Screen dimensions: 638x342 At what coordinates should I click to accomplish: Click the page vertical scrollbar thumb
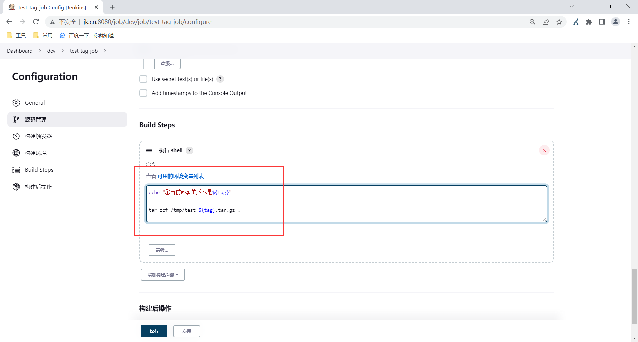click(x=634, y=297)
